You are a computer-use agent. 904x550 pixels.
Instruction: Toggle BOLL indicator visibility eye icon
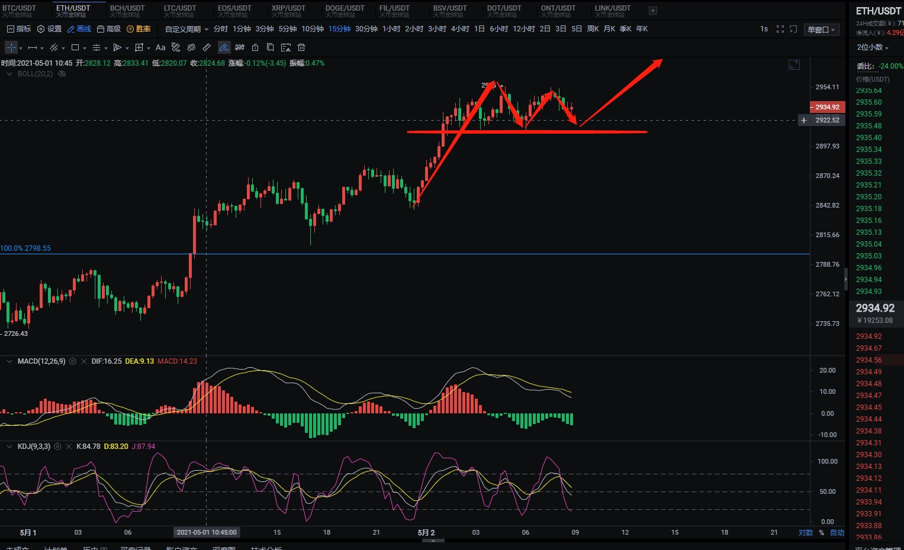pyautogui.click(x=62, y=74)
